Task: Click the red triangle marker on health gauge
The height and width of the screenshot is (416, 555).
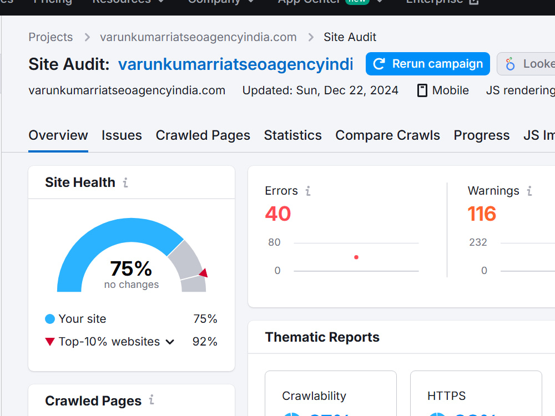Action: [x=204, y=273]
